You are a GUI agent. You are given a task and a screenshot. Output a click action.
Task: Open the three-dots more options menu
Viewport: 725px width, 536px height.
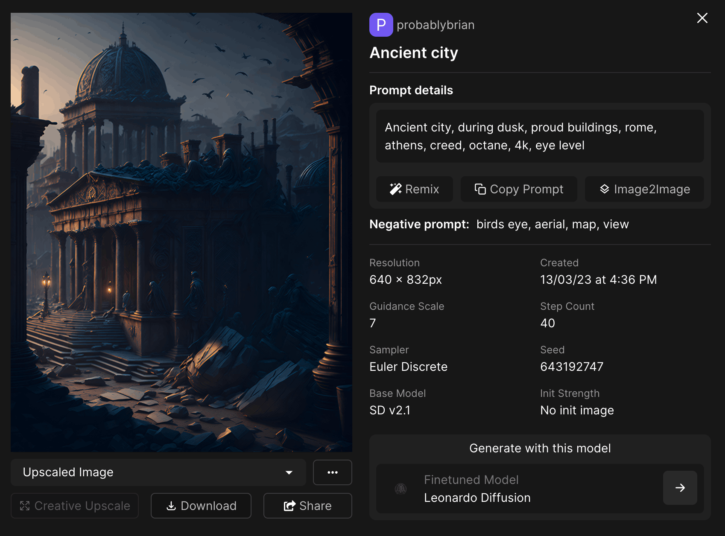(x=332, y=472)
